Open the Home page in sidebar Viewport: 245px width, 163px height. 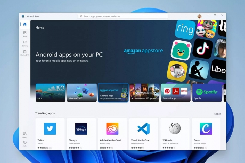tap(24, 24)
